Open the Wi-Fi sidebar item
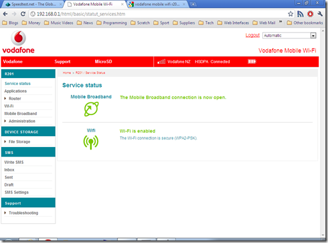328x243 pixels. tap(9, 106)
